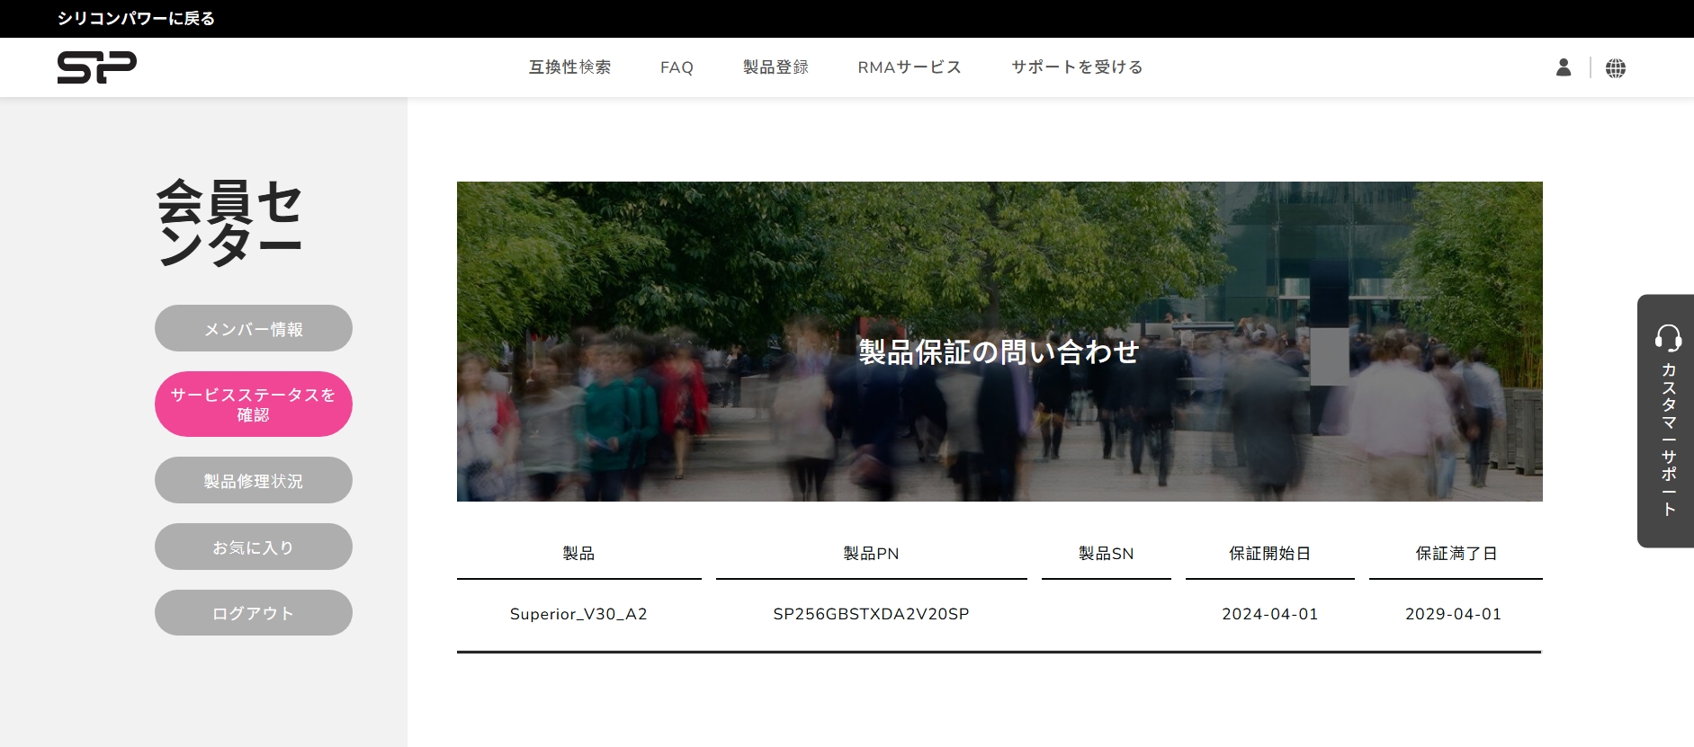The height and width of the screenshot is (747, 1694).
Task: Click the globe language icon
Action: click(x=1615, y=68)
